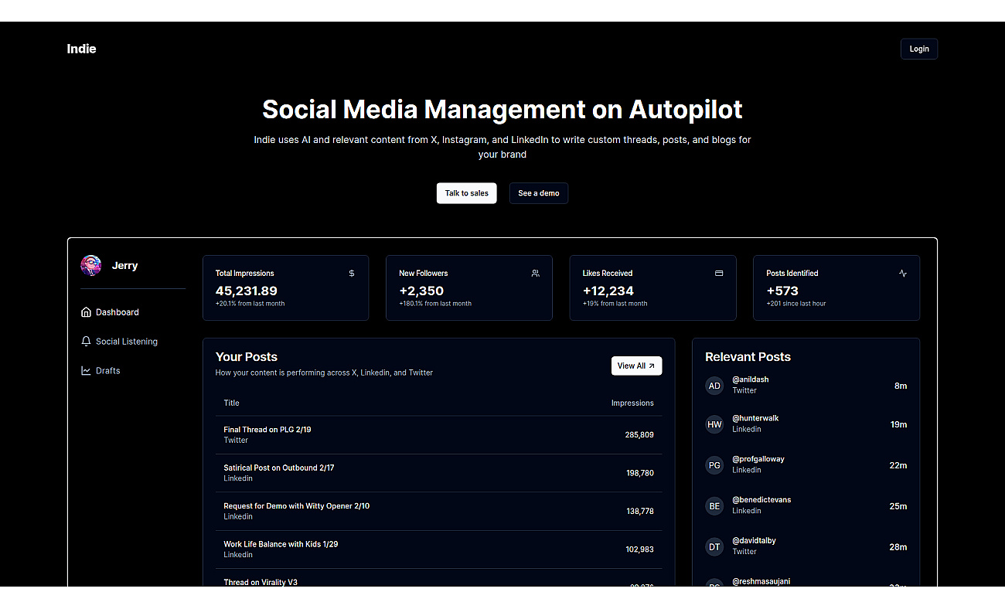The height and width of the screenshot is (609, 1005).
Task: Click the users icon on New Followers card
Action: (535, 273)
